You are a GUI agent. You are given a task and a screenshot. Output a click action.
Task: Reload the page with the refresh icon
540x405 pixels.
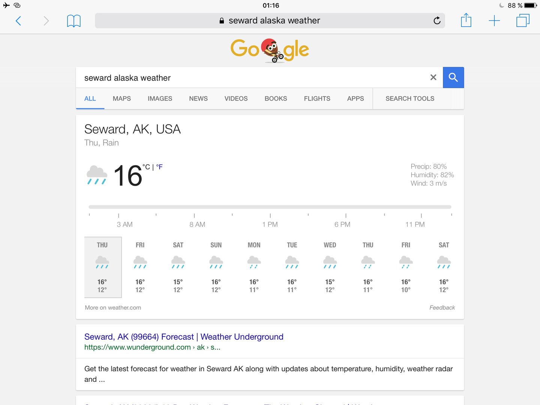[x=437, y=21]
